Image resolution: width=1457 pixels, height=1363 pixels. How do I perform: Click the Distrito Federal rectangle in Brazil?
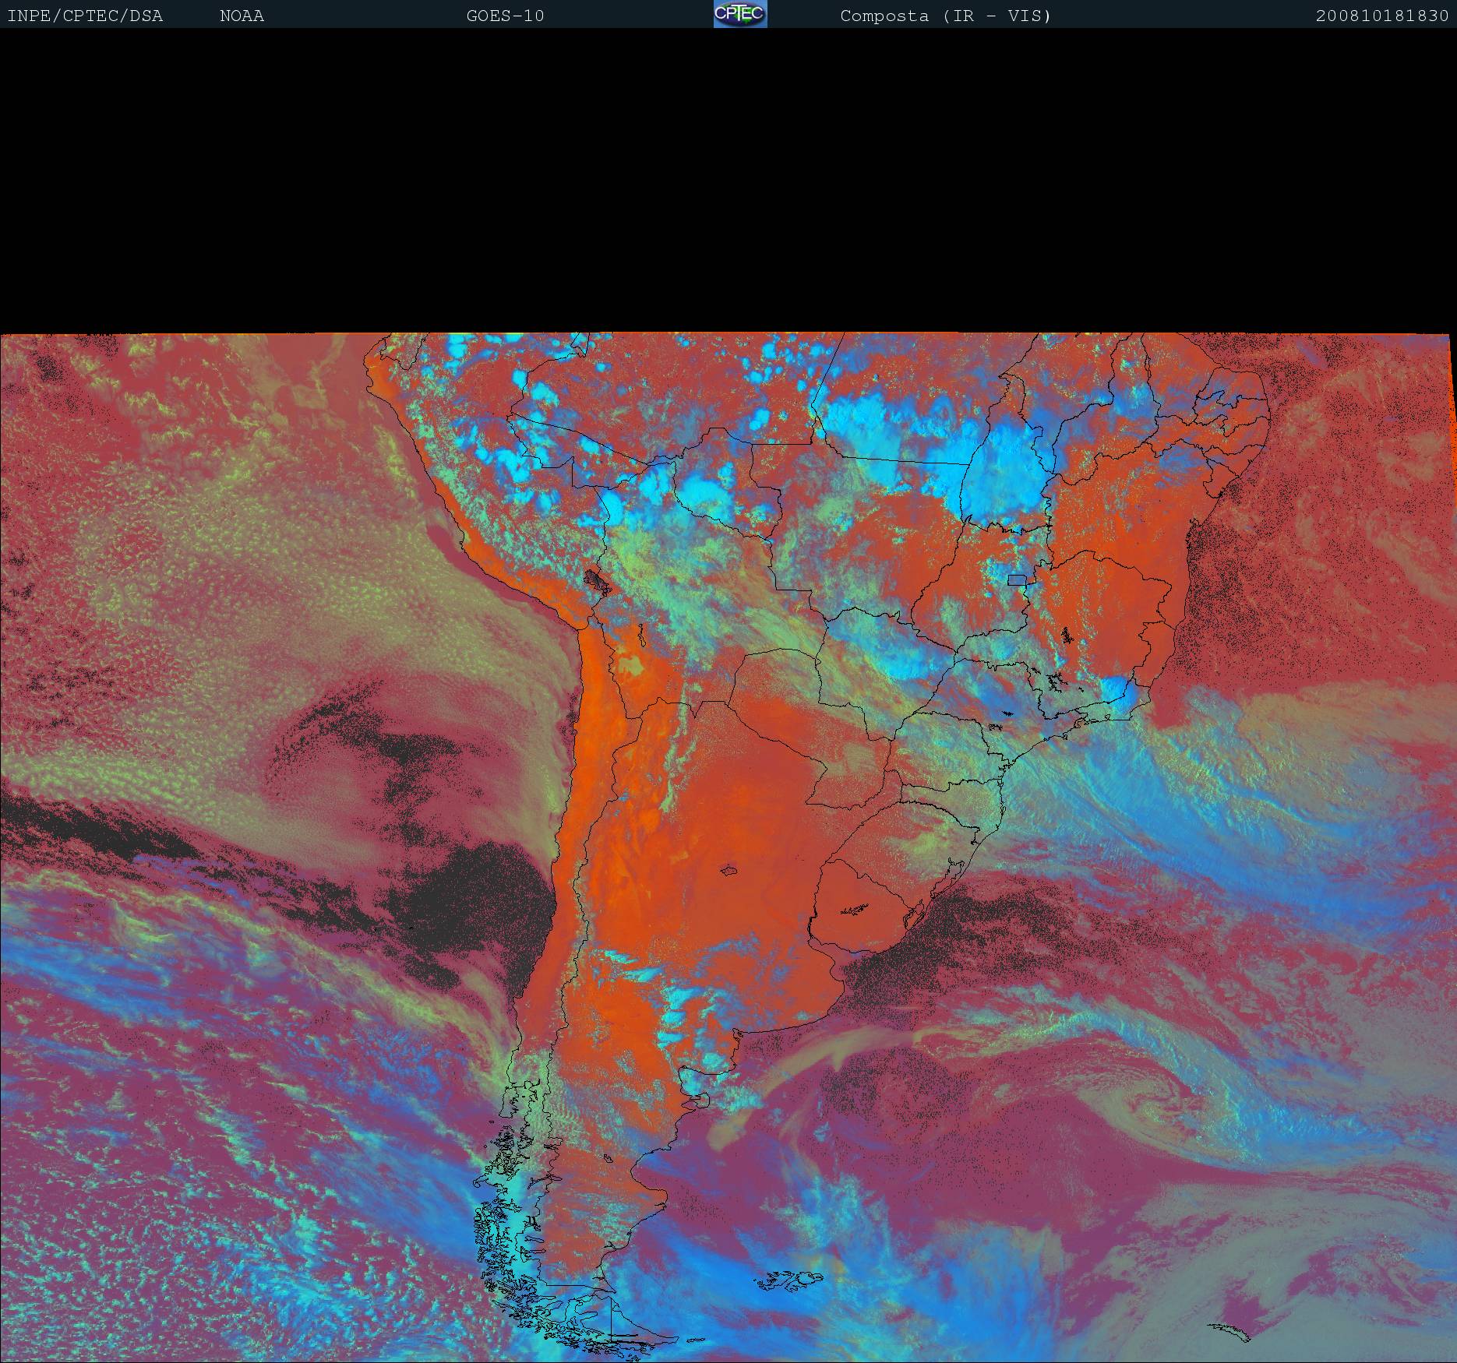coord(1017,579)
